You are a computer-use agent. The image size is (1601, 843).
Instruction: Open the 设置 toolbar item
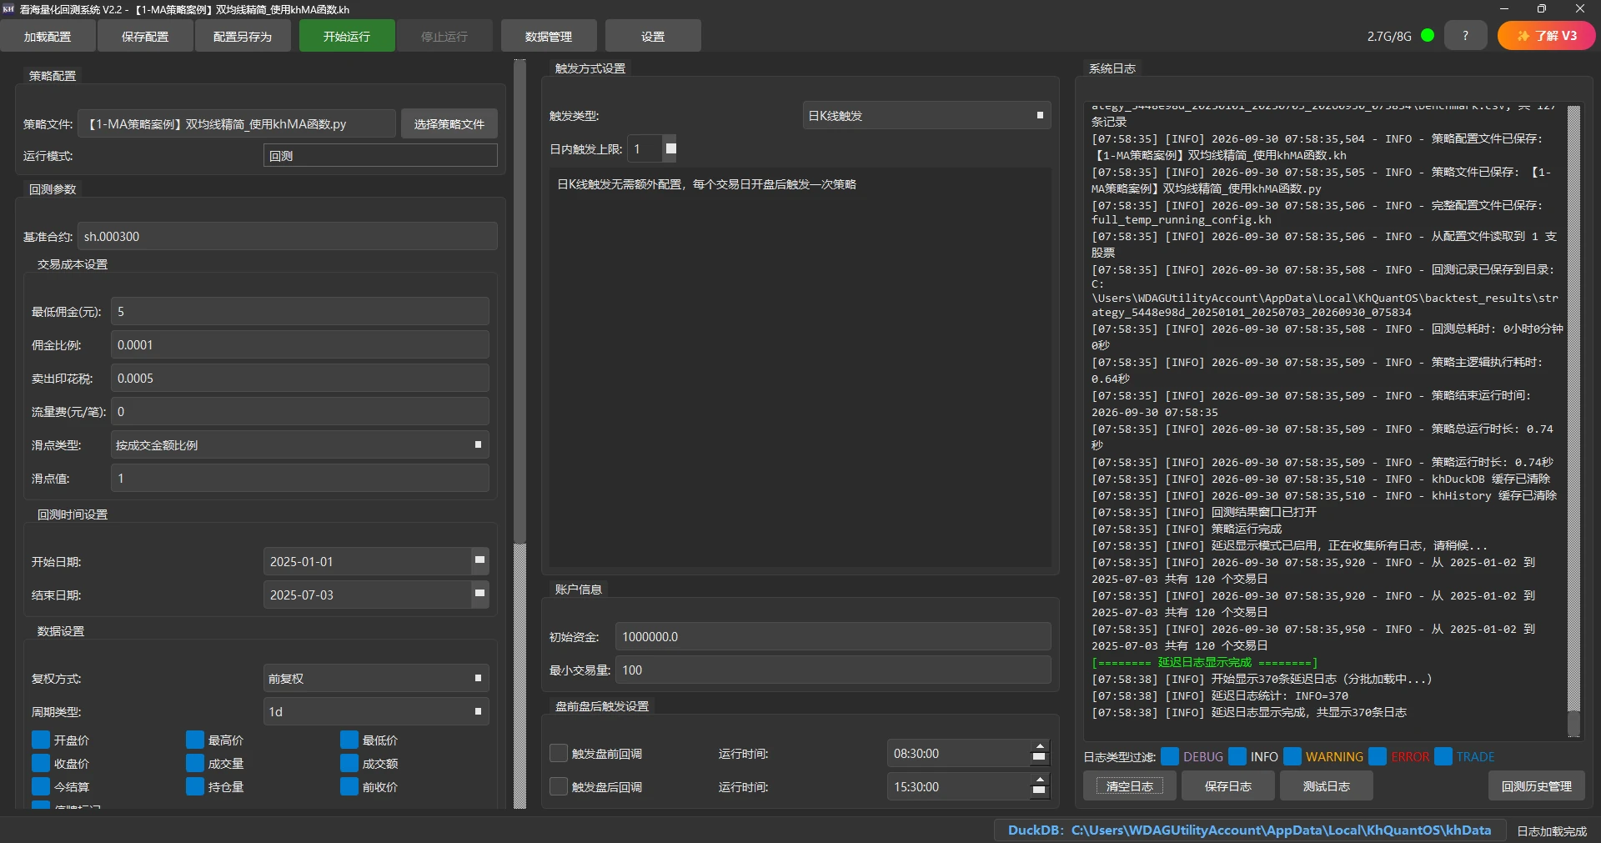point(653,36)
